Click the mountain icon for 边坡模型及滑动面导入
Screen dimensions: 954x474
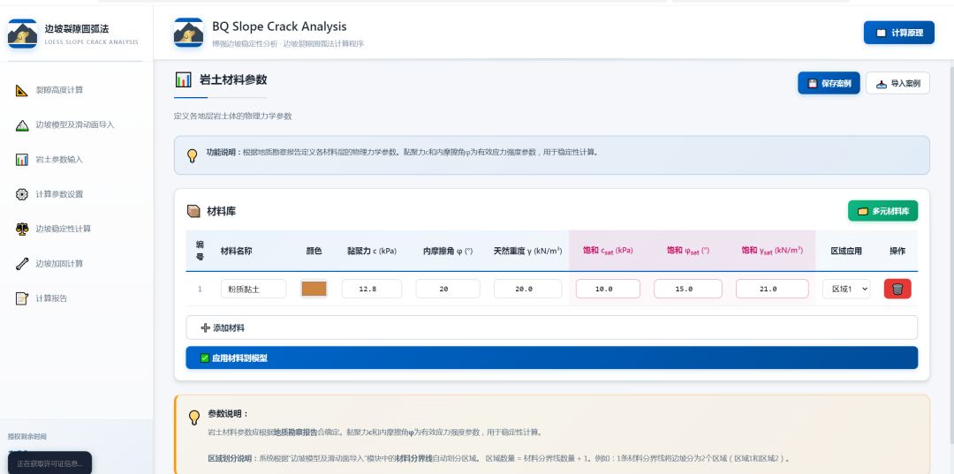pyautogui.click(x=22, y=125)
